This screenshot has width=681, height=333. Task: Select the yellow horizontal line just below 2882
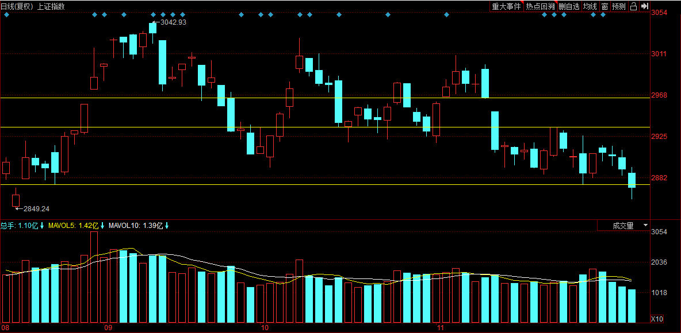click(325, 185)
